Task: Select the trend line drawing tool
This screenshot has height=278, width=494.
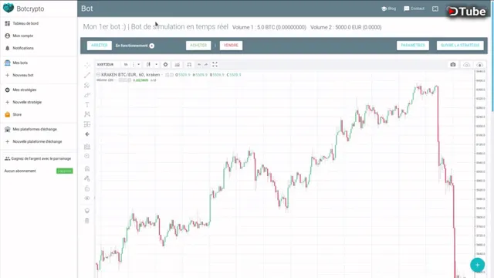Action: 87,75
